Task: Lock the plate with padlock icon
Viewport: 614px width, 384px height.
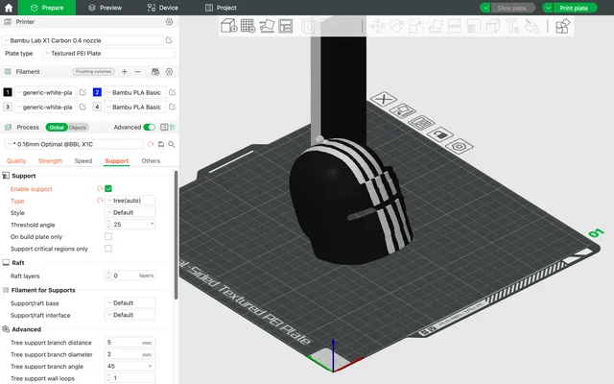Action: point(439,134)
